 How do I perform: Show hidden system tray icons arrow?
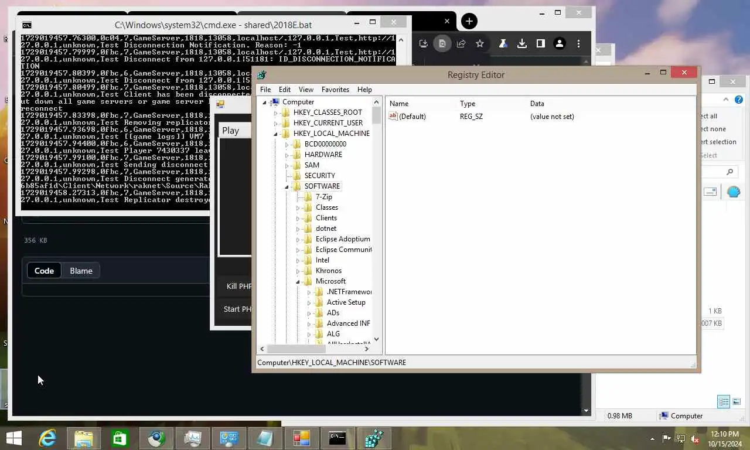tap(652, 438)
